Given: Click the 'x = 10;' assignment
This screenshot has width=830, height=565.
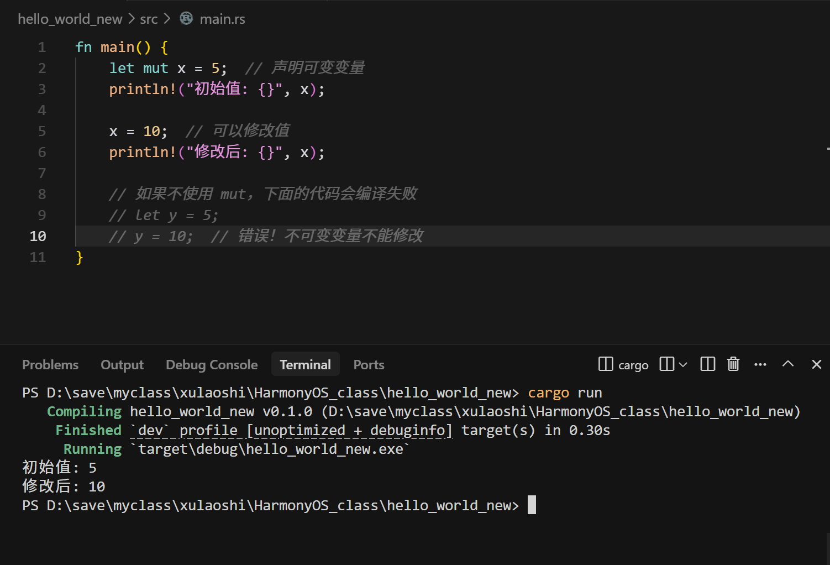Looking at the screenshot, I should coord(138,132).
